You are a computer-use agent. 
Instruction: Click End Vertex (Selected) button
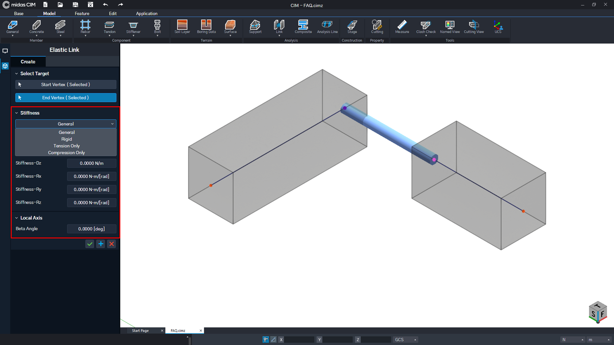point(66,98)
